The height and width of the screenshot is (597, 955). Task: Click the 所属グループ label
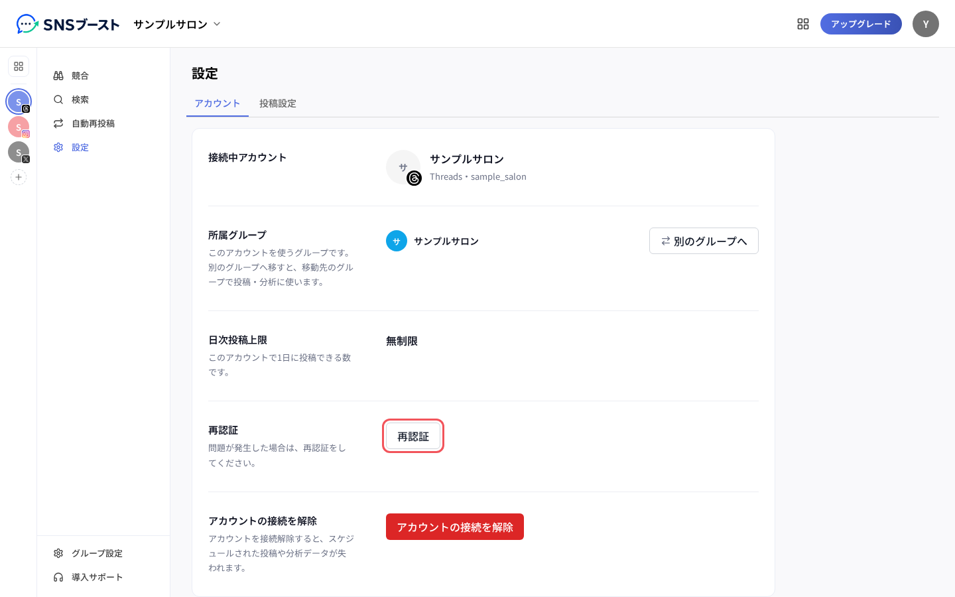pyautogui.click(x=237, y=235)
